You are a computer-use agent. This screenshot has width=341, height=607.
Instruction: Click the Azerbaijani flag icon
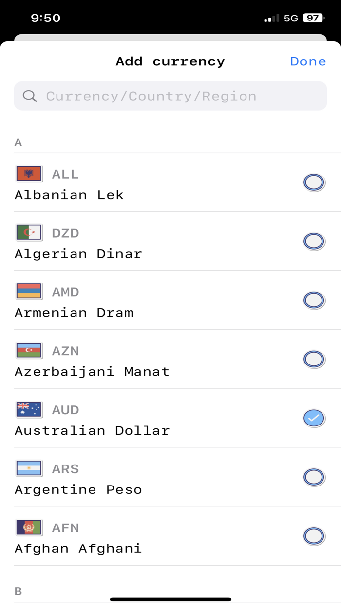[x=29, y=351]
